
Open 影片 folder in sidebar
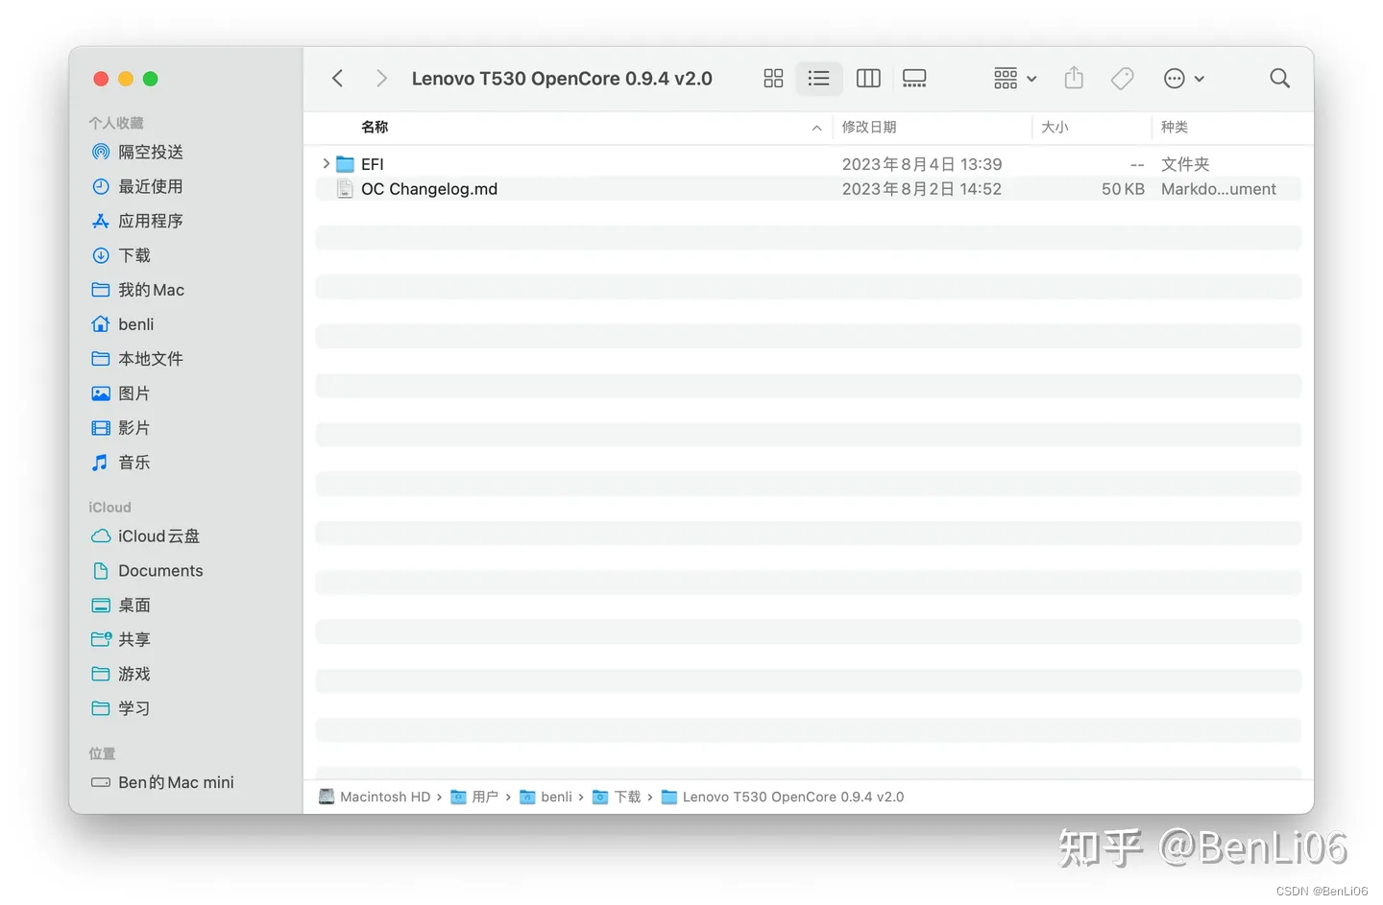121,428
